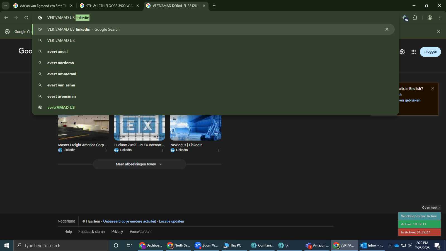Choose the evert amad suggestion
This screenshot has width=446, height=251.
click(x=213, y=52)
